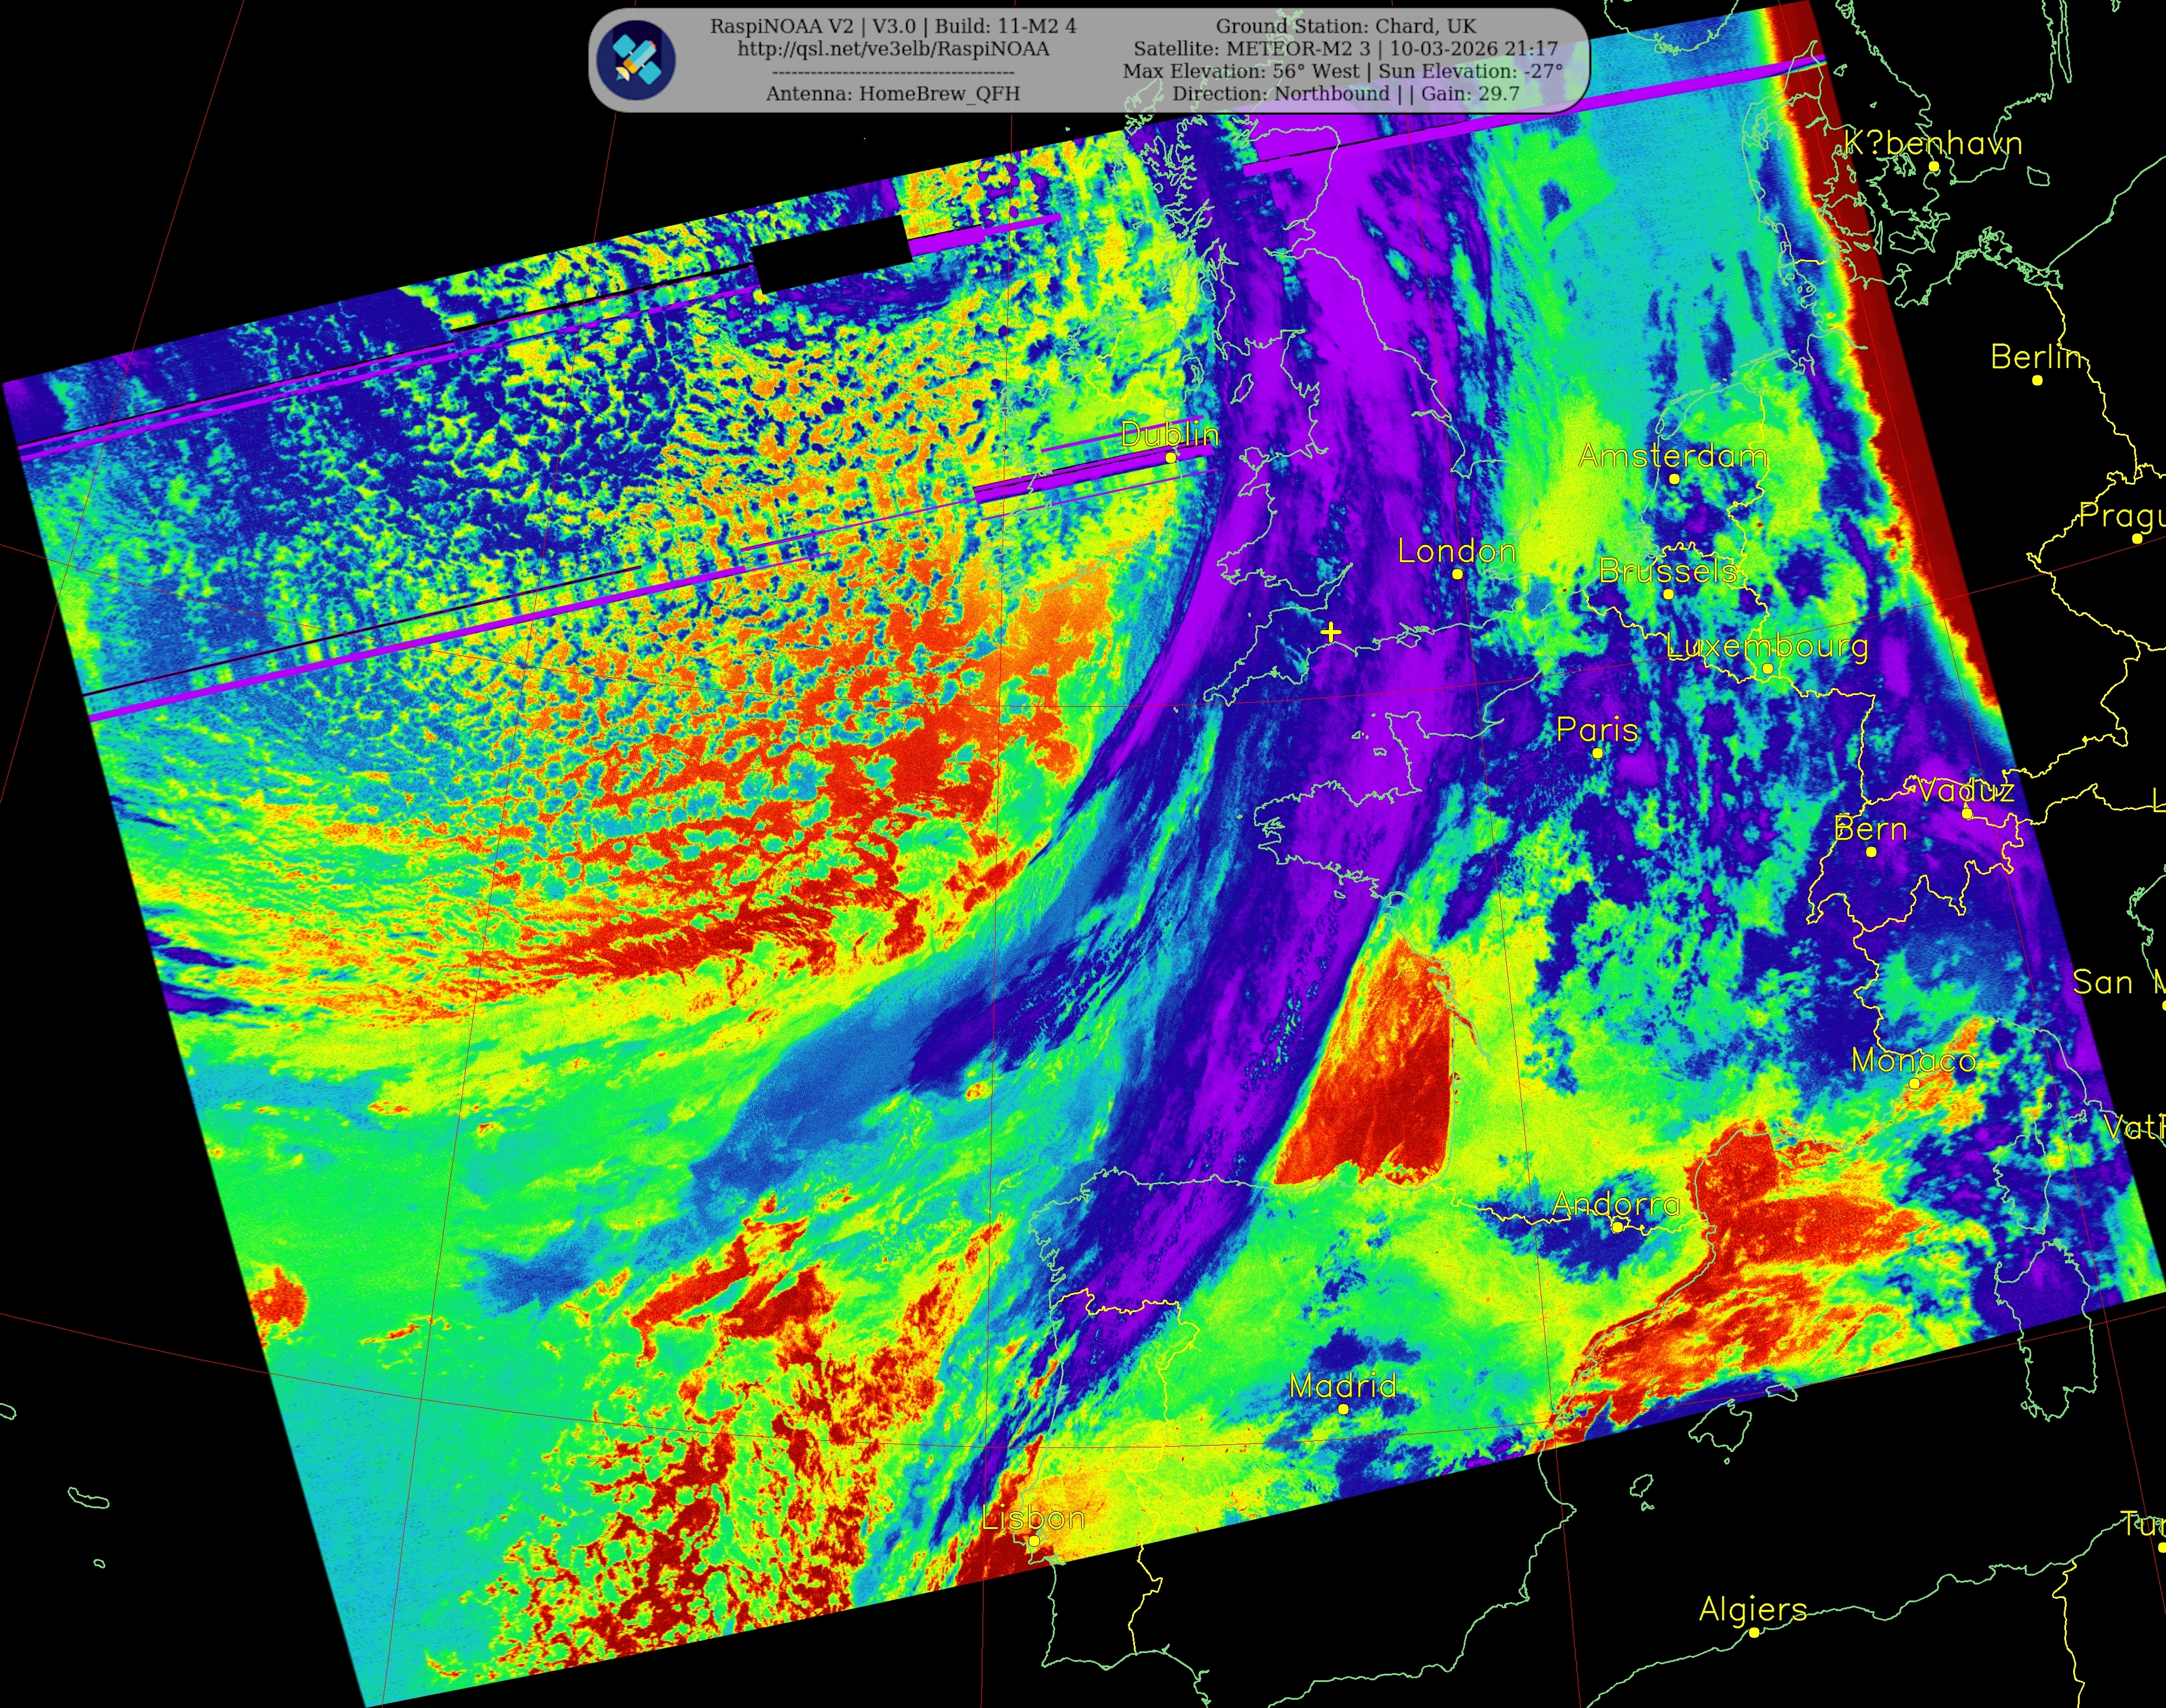2166x1708 pixels.
Task: Click the Antenna HomeBrew_QFH header text
Action: click(893, 93)
